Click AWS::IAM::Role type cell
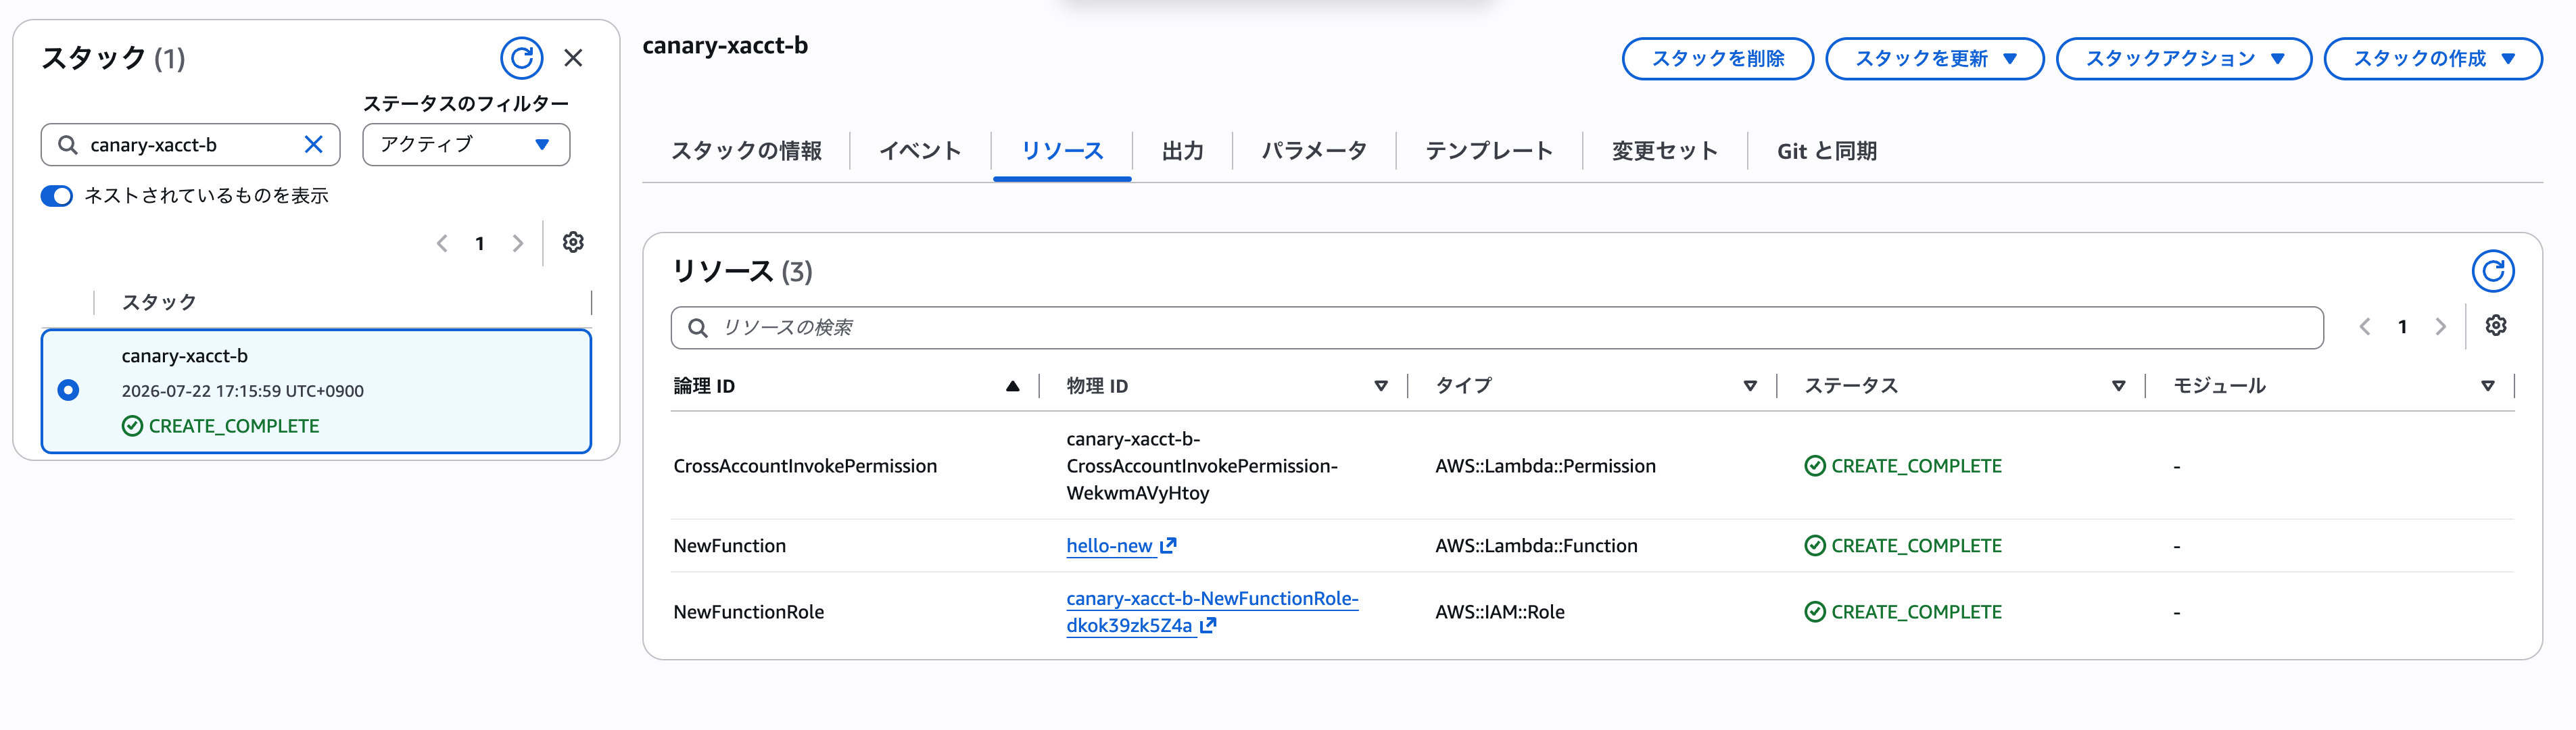The image size is (2576, 730). (1500, 612)
